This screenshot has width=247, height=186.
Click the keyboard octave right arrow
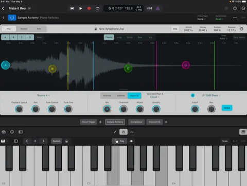coord(43,141)
